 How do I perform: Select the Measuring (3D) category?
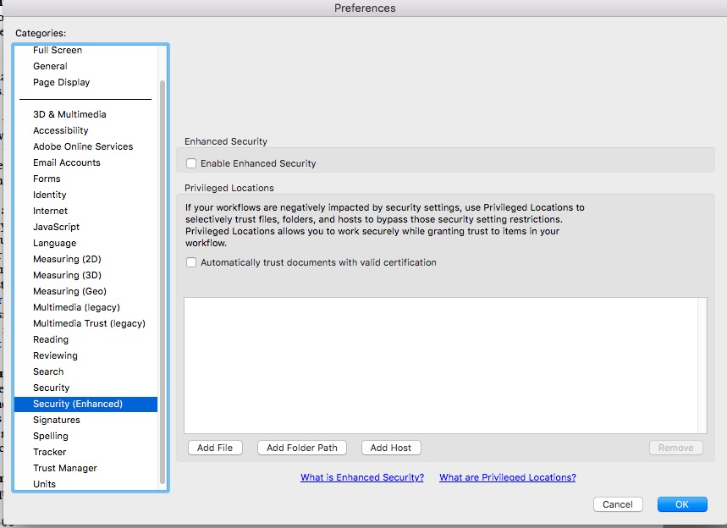(67, 275)
